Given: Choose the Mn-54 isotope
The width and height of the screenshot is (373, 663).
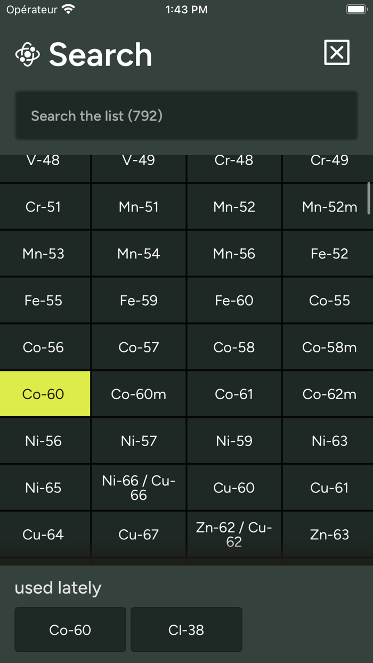Looking at the screenshot, I should 139,253.
